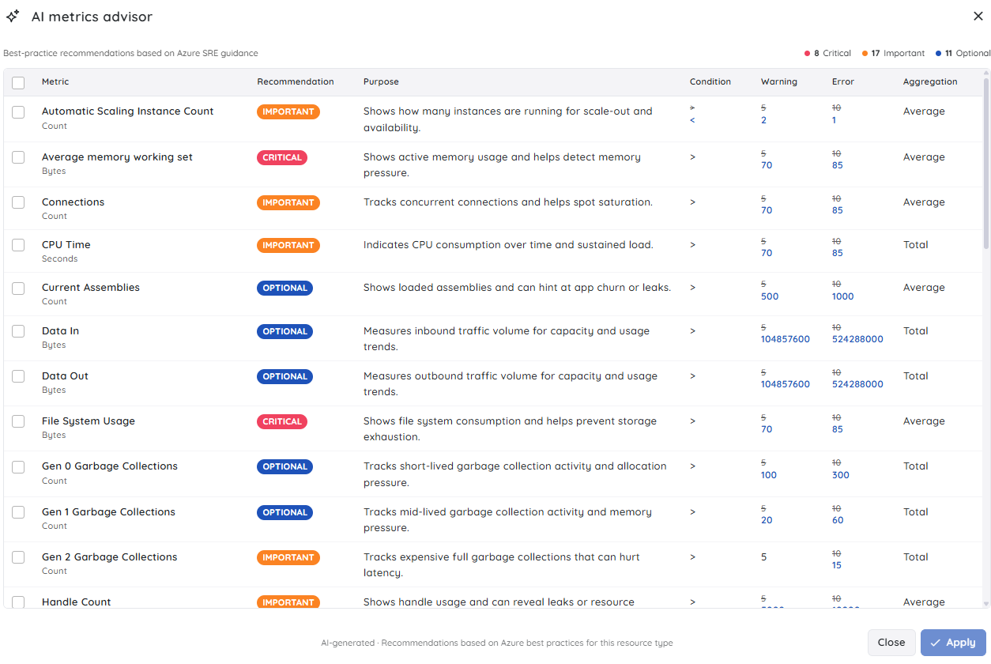Click the Warning column header

[x=779, y=81]
